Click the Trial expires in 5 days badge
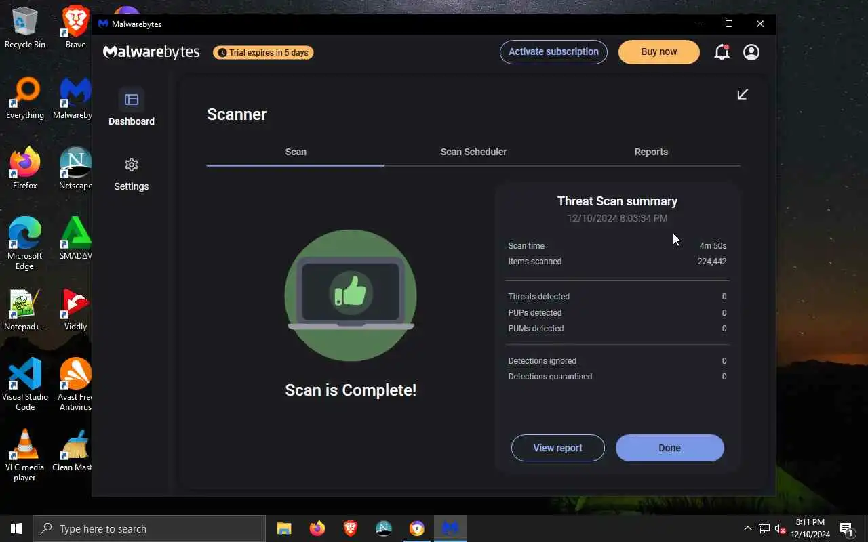This screenshot has width=868, height=542. [263, 52]
